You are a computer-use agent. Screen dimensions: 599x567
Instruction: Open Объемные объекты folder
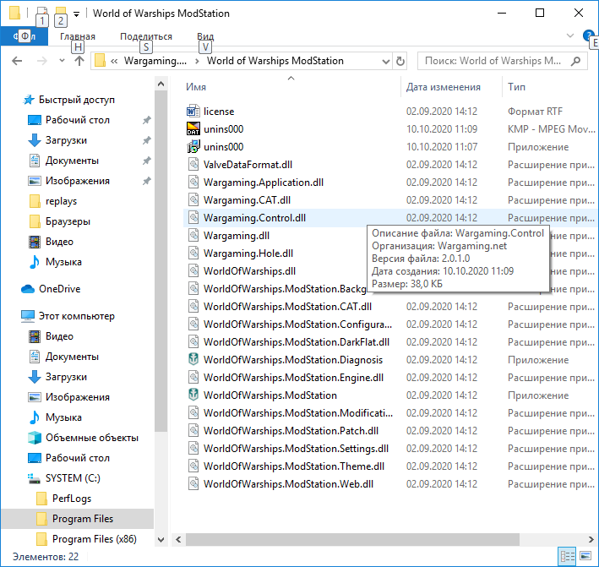(x=92, y=438)
